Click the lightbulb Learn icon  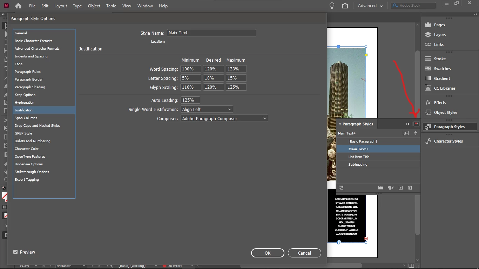click(x=332, y=6)
